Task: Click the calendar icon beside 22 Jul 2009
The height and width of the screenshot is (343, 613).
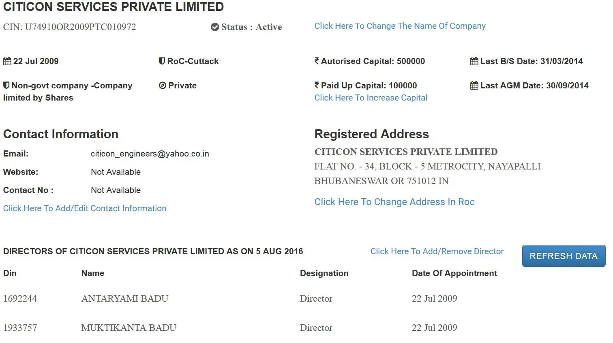Action: pyautogui.click(x=7, y=61)
